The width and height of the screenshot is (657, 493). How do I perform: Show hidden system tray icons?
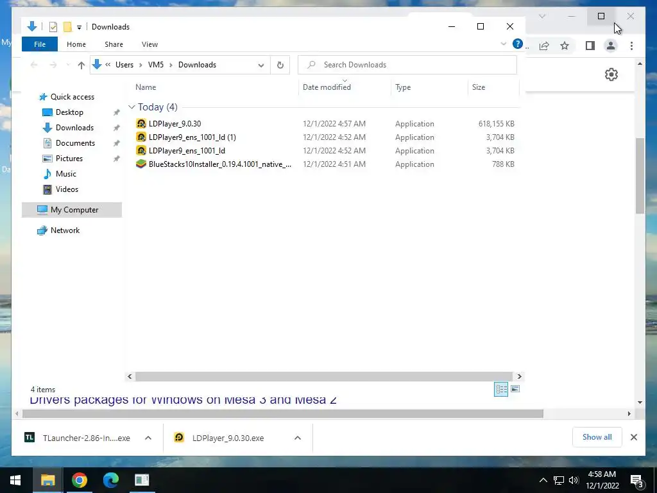[543, 480]
